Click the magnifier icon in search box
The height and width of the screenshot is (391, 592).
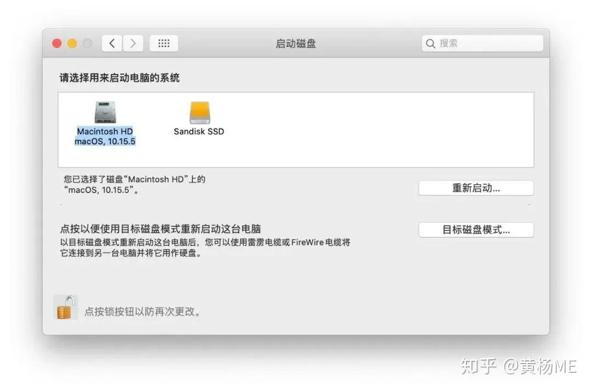point(430,43)
